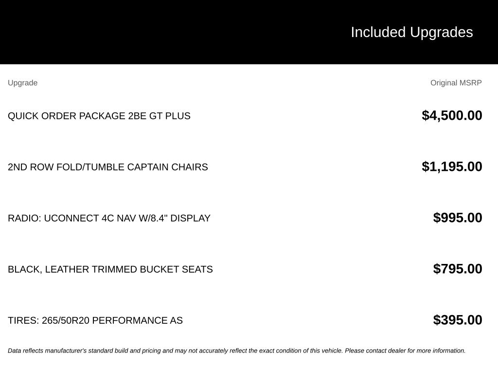
Task: Click the word RADIO in upgrade list
Action: click(24, 218)
